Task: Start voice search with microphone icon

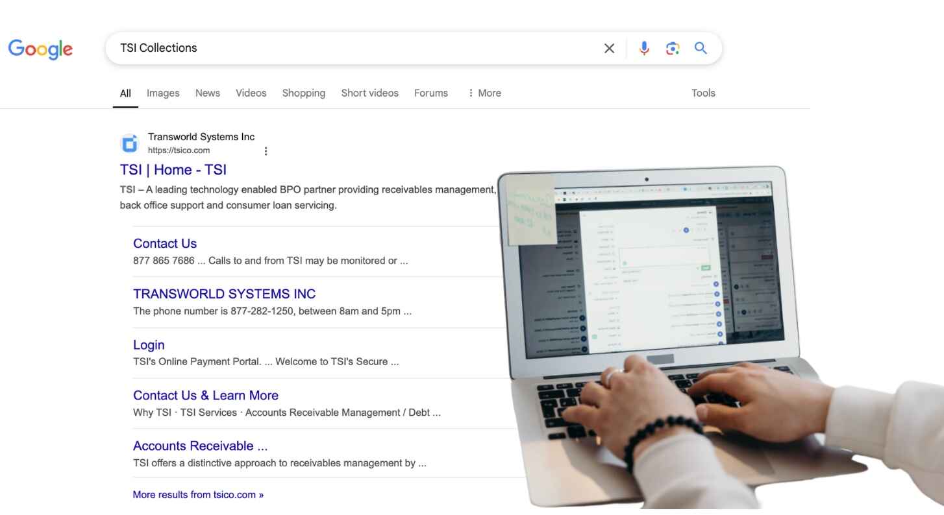Action: [644, 48]
